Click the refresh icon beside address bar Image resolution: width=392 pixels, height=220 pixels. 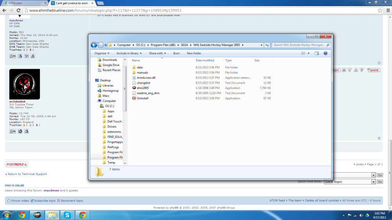[x=267, y=45]
